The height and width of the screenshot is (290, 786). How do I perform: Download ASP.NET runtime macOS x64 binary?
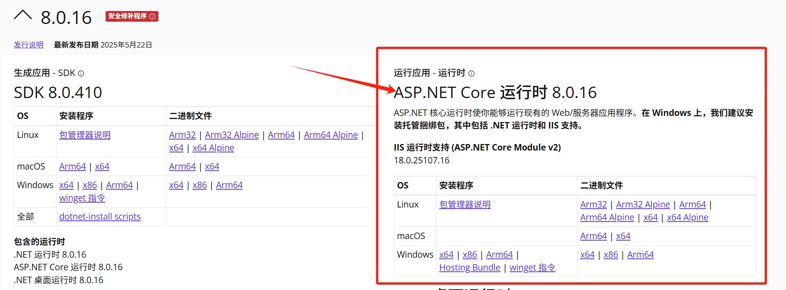(x=623, y=236)
